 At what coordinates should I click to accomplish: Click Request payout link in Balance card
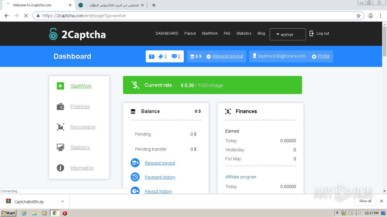tap(160, 163)
